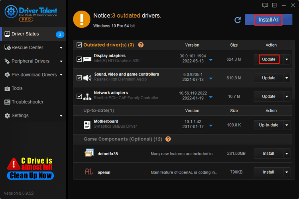Open Troubleshooter in the sidebar
The image size is (299, 199).
(x=33, y=102)
